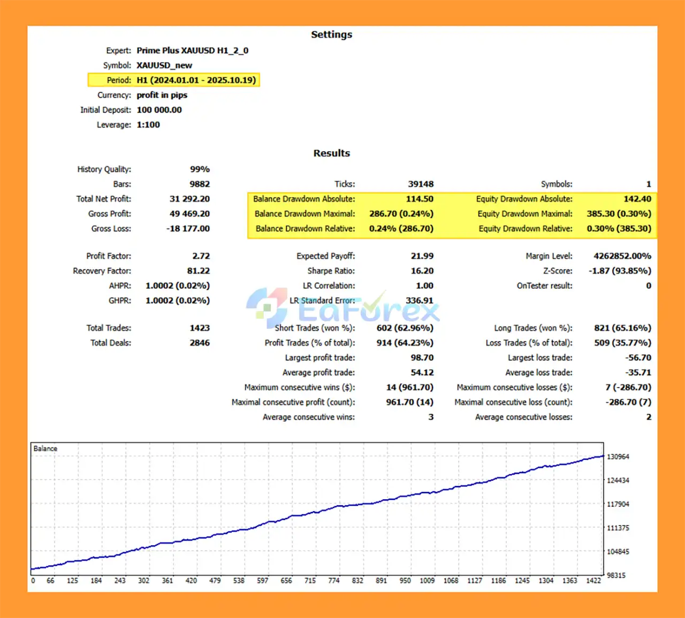Click the Margin Level percentage value
This screenshot has width=685, height=618.
pyautogui.click(x=622, y=256)
